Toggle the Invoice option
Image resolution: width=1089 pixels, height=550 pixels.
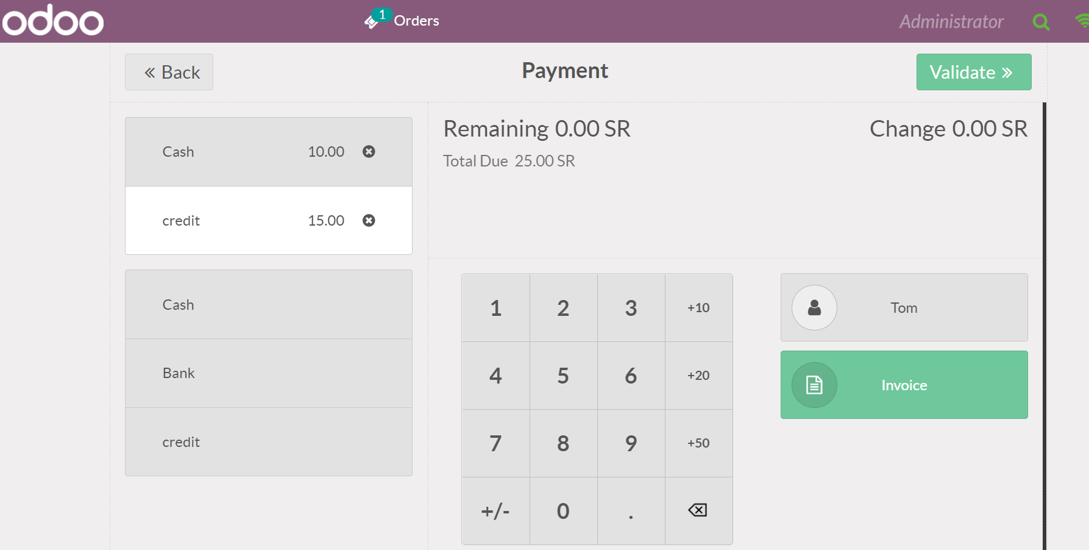click(x=904, y=385)
